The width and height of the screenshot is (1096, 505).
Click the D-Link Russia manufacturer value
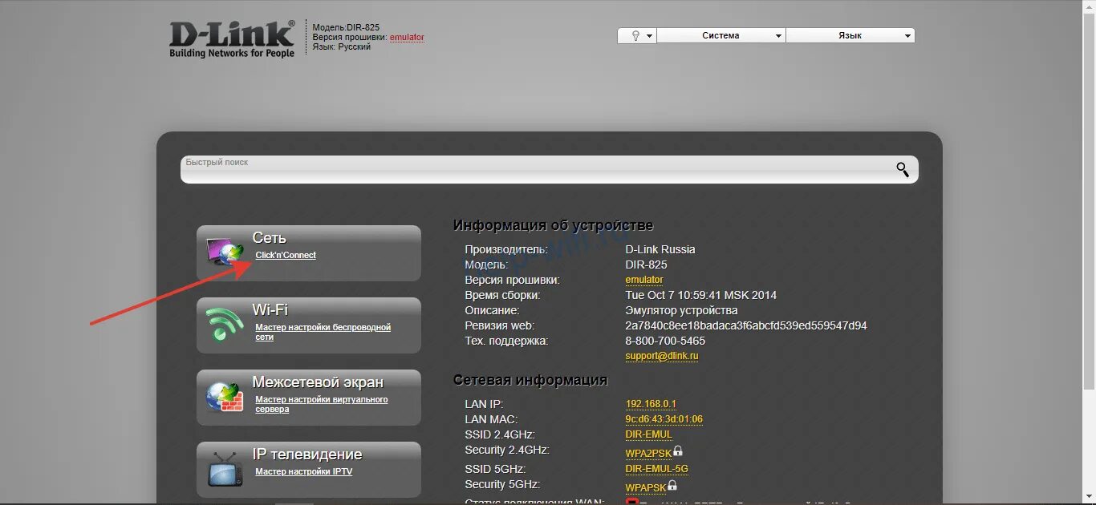pos(660,249)
